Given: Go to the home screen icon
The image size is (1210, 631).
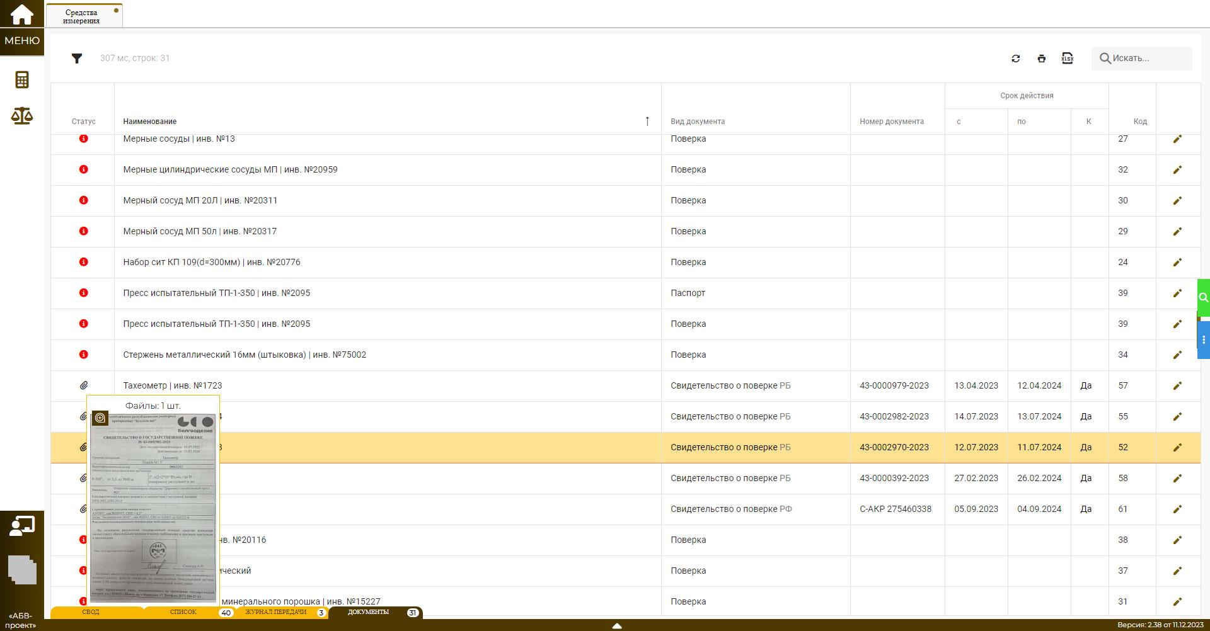Looking at the screenshot, I should point(22,14).
